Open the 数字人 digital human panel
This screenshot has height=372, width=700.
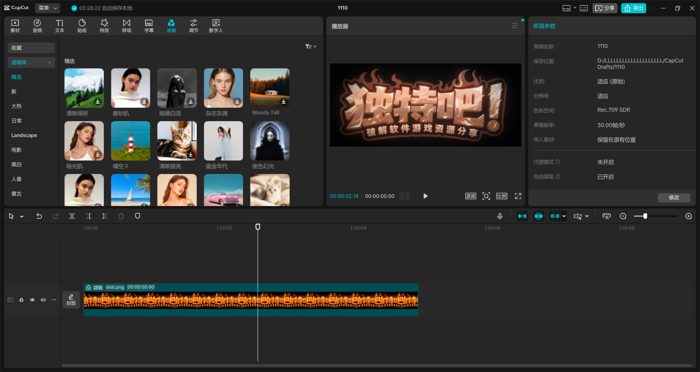[216, 26]
